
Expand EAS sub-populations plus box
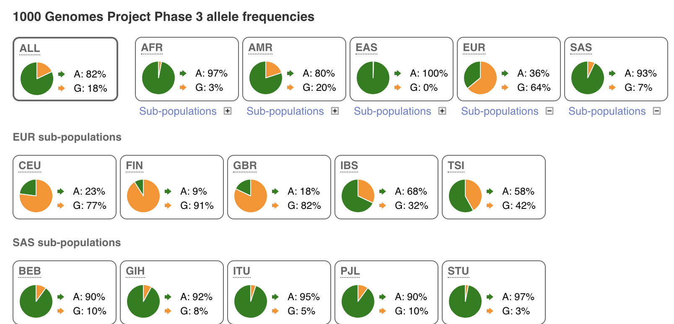click(x=442, y=111)
